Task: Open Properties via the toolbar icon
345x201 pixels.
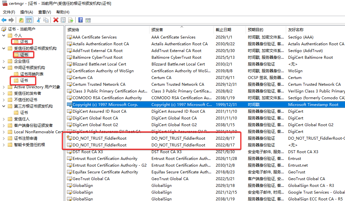Action: (63, 20)
